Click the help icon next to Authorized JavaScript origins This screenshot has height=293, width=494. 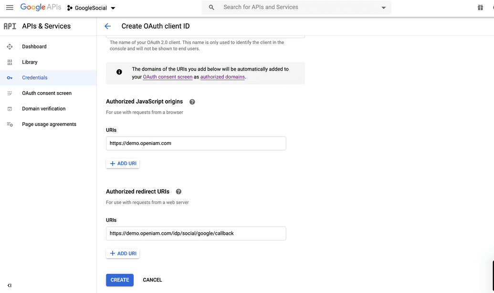click(x=192, y=102)
